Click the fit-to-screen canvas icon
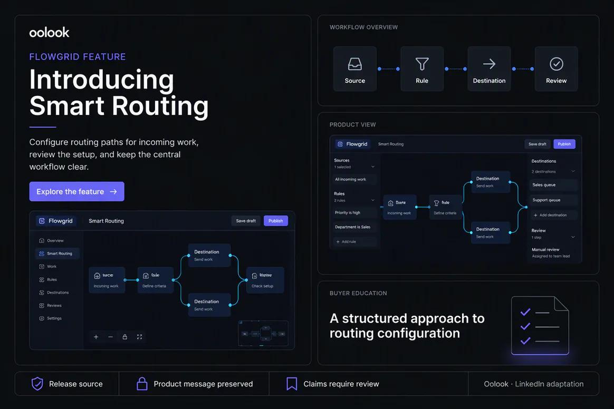The image size is (614, 409). click(139, 337)
